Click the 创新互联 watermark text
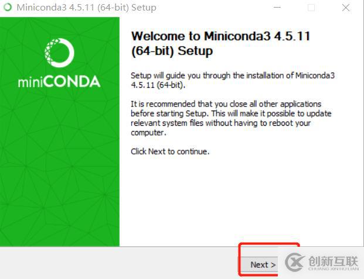The image size is (364, 279). (x=332, y=261)
